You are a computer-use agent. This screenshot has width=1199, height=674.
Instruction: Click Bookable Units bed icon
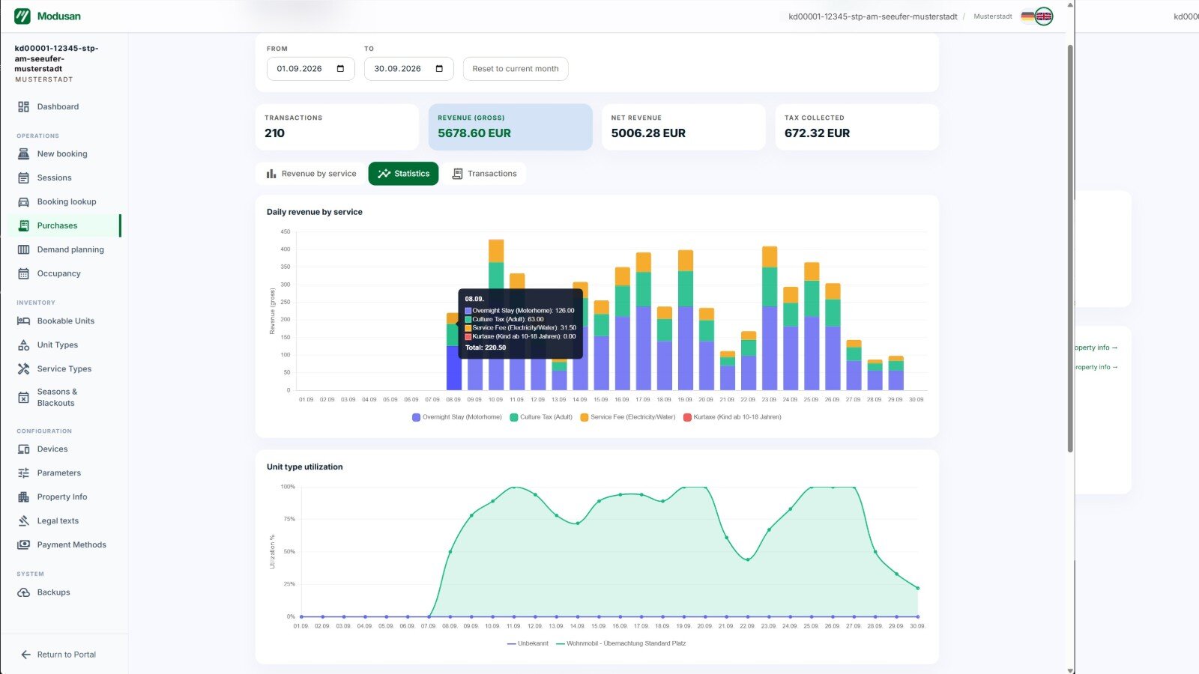pos(23,321)
